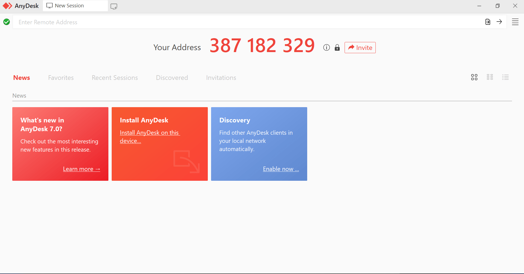
Task: Click the install arrow icon on Install AnyDesk card
Action: pyautogui.click(x=186, y=161)
